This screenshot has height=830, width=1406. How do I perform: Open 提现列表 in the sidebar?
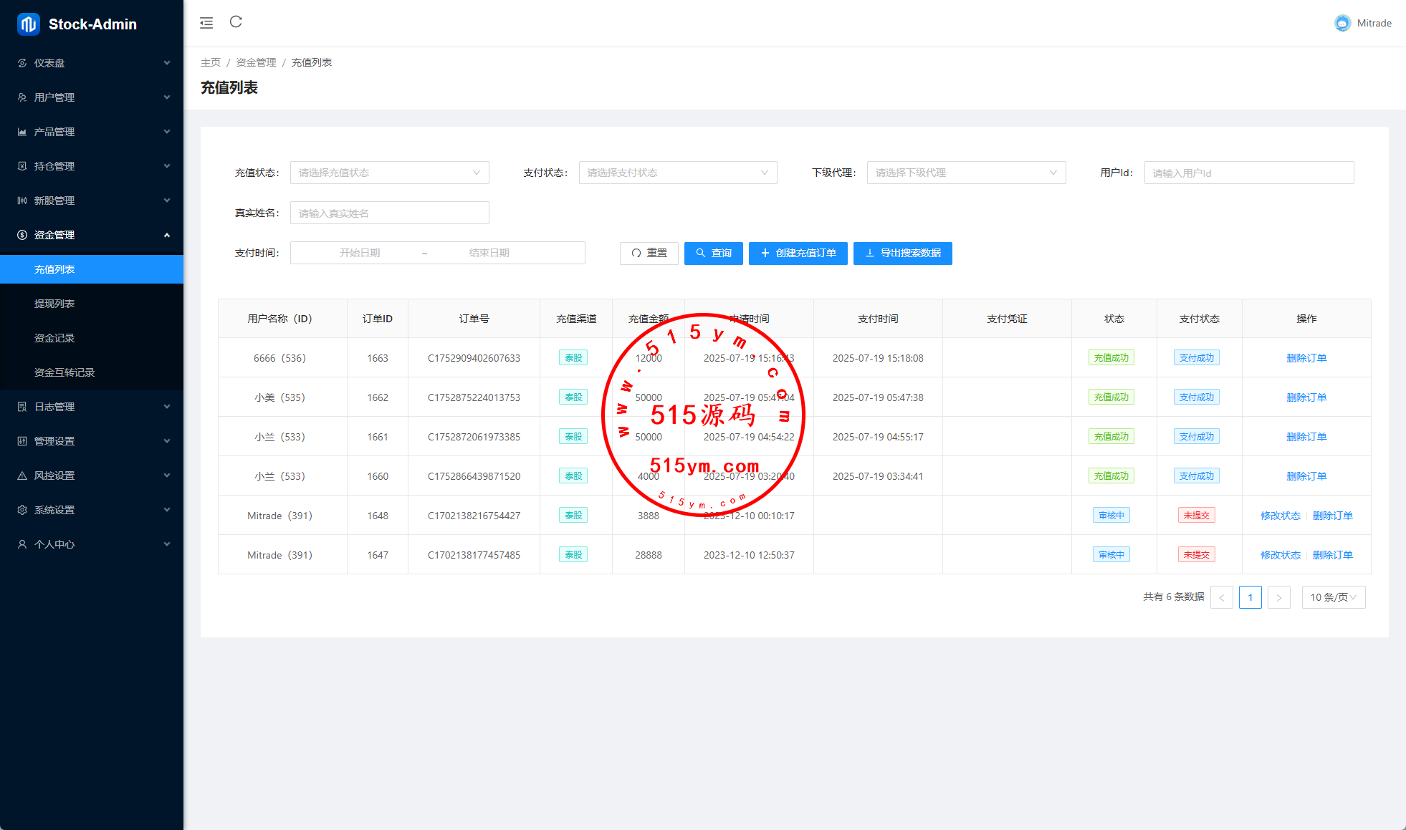pyautogui.click(x=54, y=304)
